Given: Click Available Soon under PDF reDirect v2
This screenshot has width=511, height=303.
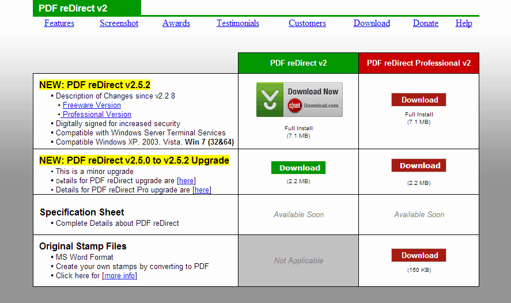Looking at the screenshot, I should (x=298, y=214).
